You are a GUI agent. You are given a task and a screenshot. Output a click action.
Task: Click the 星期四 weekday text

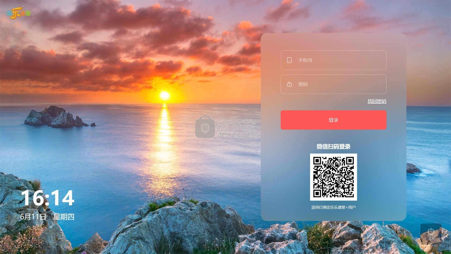coord(64,217)
